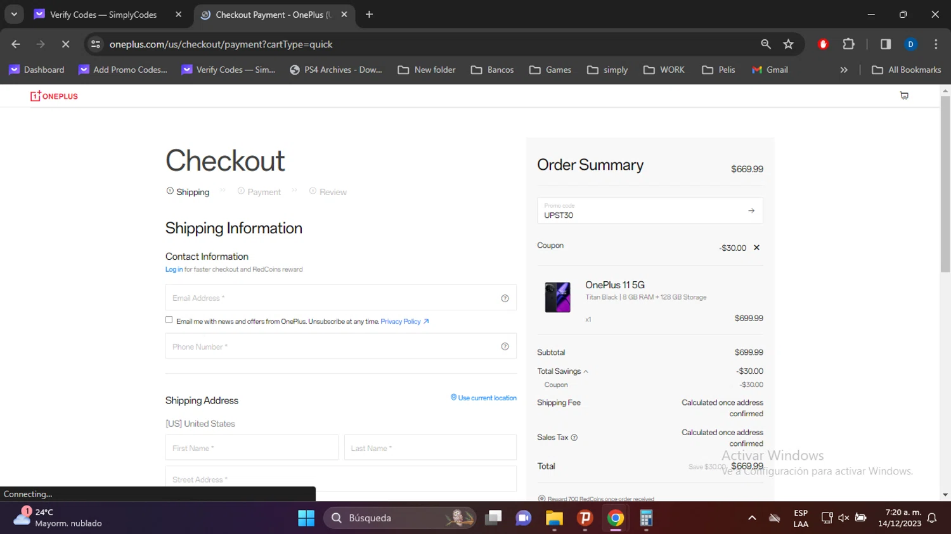Viewport: 951px width, 534px height.
Task: Open the shopping cart icon
Action: tap(904, 96)
